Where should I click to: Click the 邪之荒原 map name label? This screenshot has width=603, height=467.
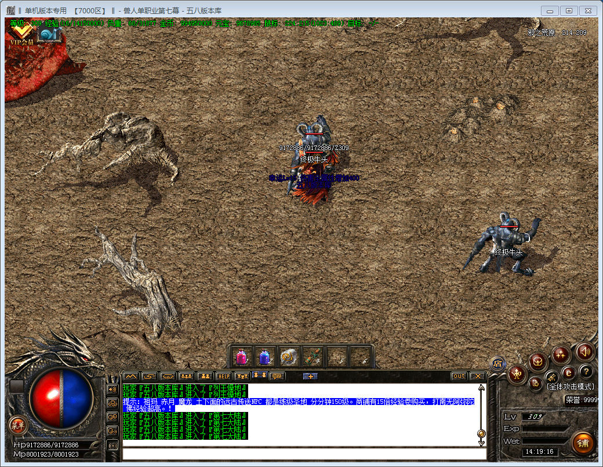click(x=542, y=32)
